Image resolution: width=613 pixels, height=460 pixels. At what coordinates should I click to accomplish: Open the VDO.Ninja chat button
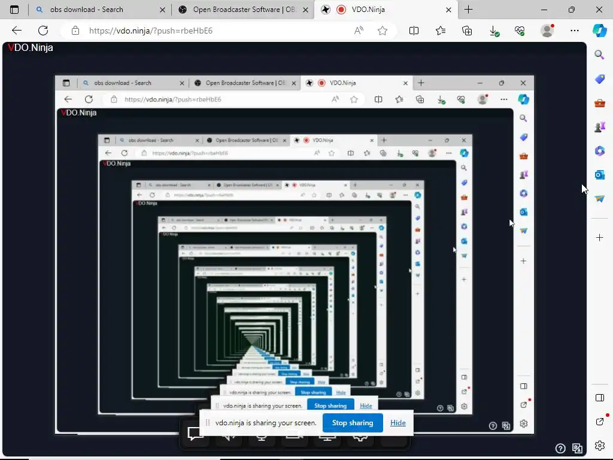[195, 434]
